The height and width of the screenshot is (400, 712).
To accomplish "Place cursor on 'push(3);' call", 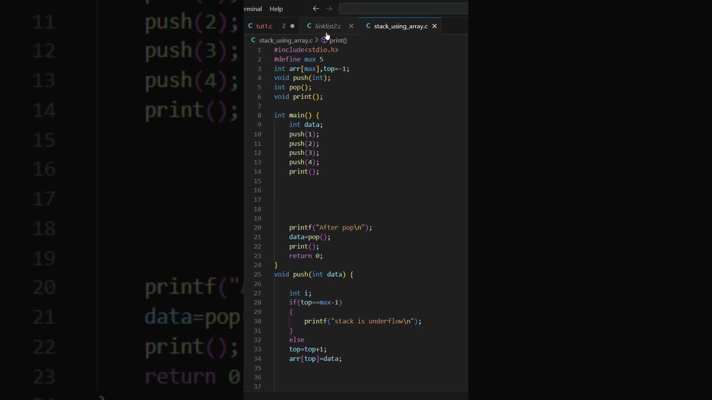I will click(304, 153).
